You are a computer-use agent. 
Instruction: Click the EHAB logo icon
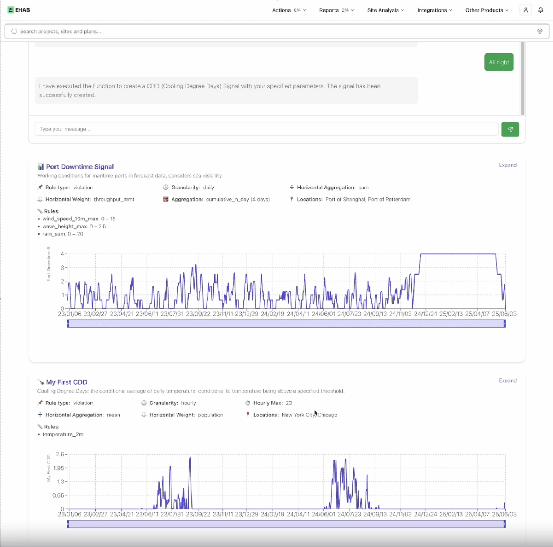[10, 10]
